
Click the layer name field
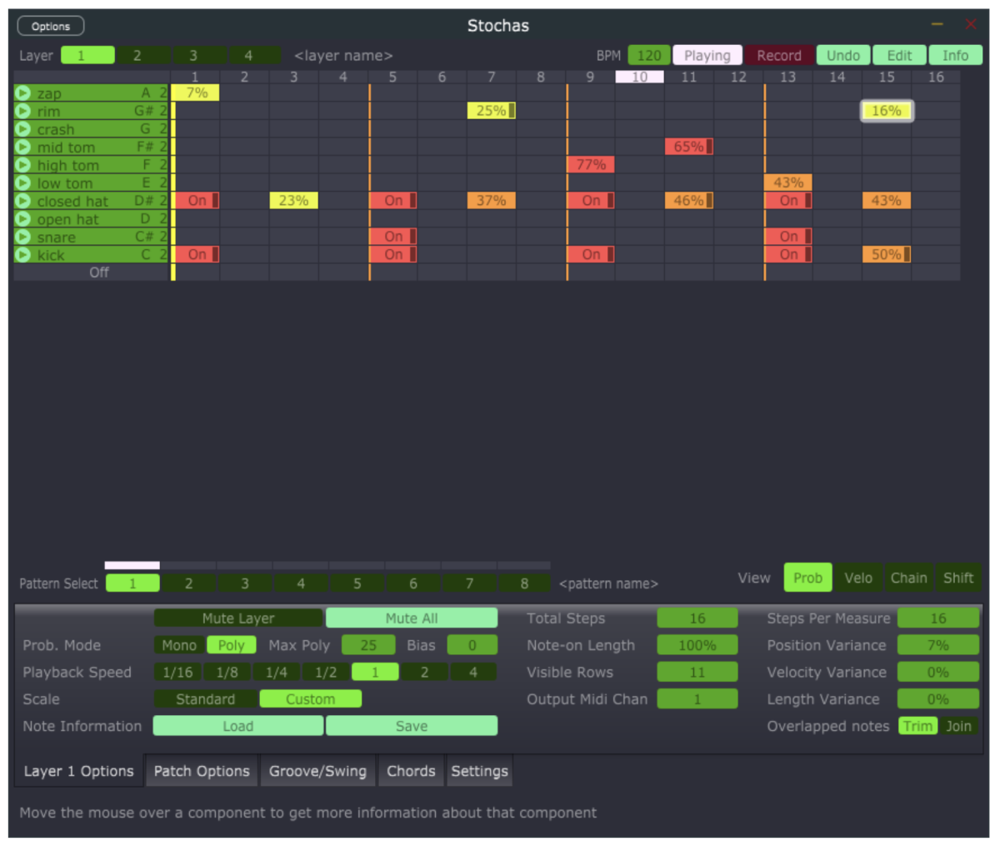(x=343, y=56)
